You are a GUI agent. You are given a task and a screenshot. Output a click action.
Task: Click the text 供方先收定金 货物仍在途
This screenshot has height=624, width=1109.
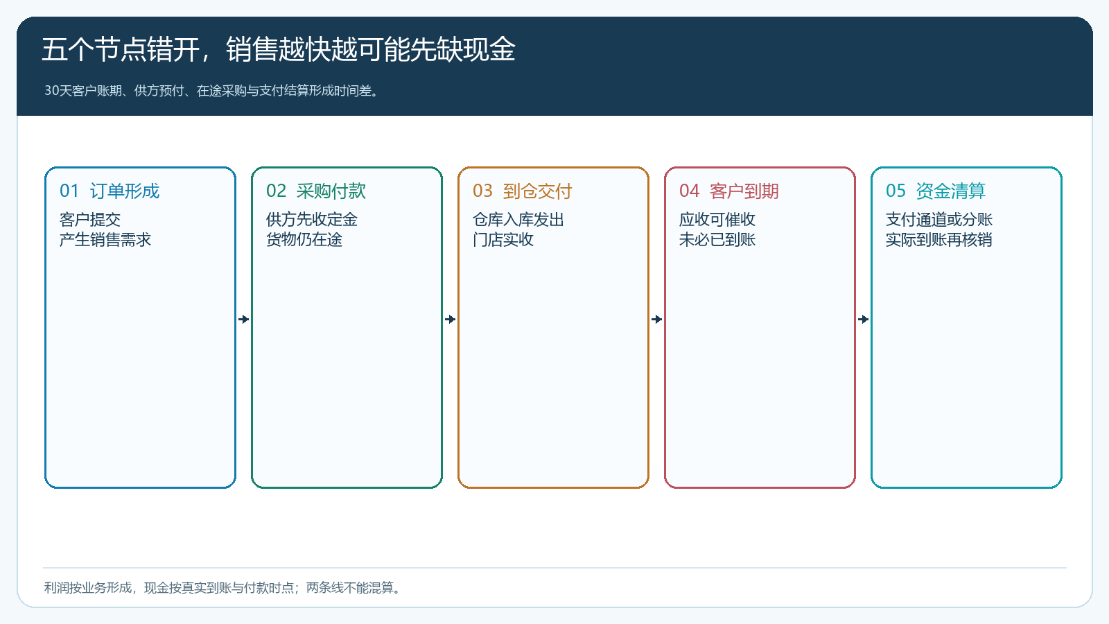[312, 229]
